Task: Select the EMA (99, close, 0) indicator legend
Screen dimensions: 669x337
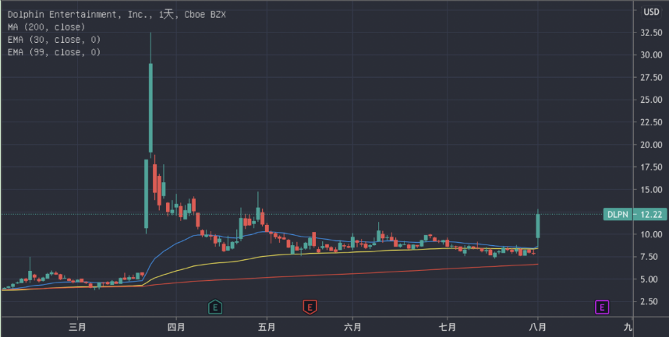Action: 54,52
